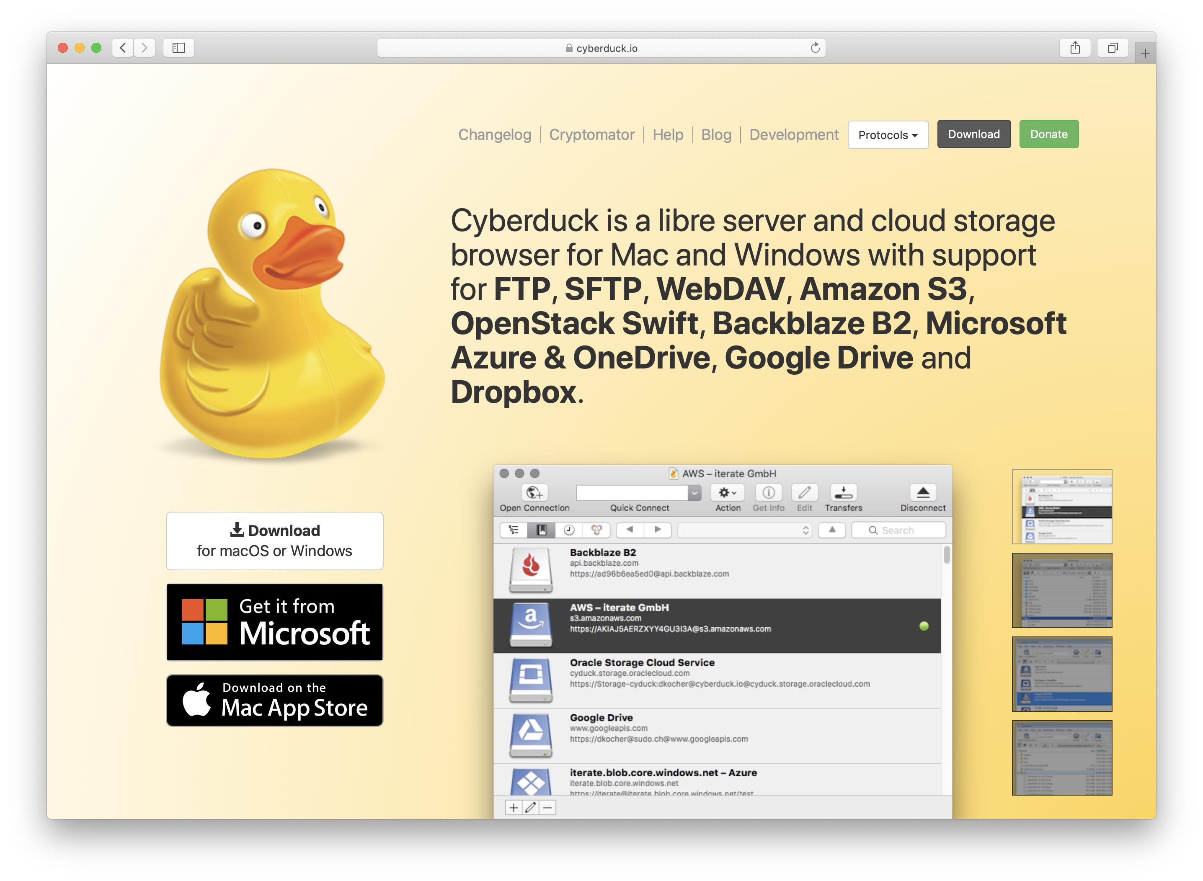Click the green connection status dot
This screenshot has height=881, width=1203.
[924, 626]
